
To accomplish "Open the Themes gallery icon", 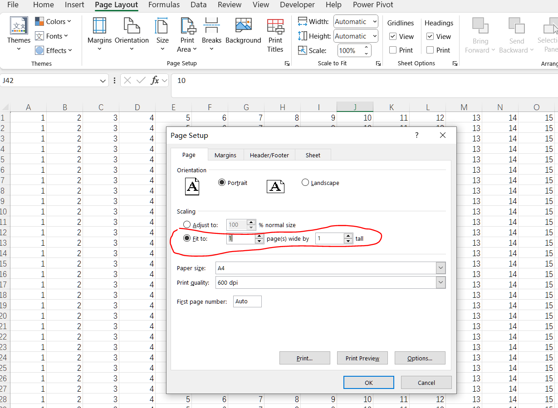I will (19, 26).
